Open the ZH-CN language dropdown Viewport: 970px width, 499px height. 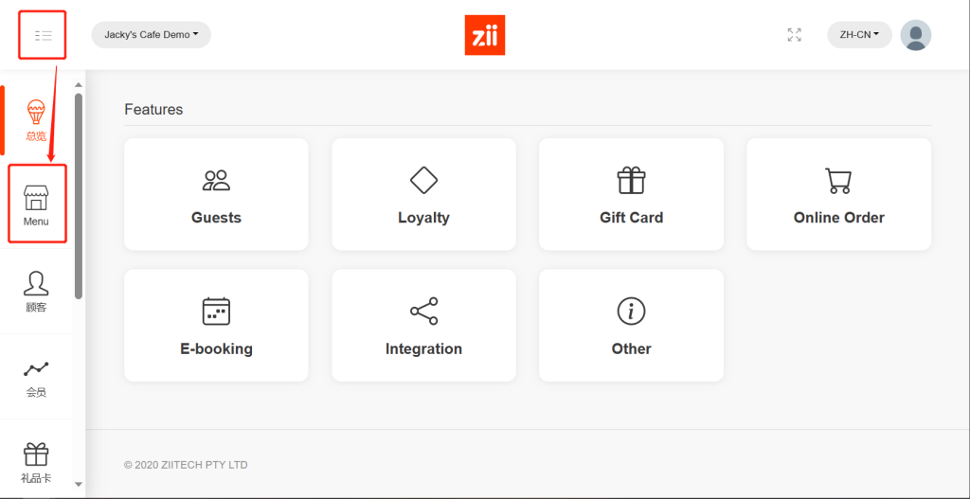(x=859, y=35)
